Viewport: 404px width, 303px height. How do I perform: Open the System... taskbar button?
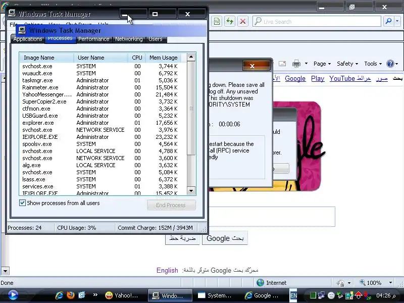215,295
